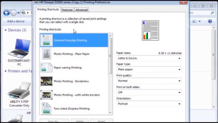Viewport: 218px width, 123px height.
Task: Click the ABILITY 5 PDF Converter printer icon
Action: 19,90
